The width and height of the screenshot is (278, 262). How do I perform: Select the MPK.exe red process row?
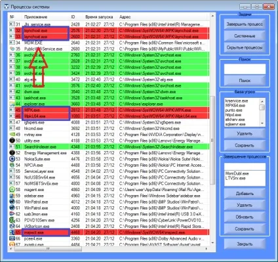109,110
